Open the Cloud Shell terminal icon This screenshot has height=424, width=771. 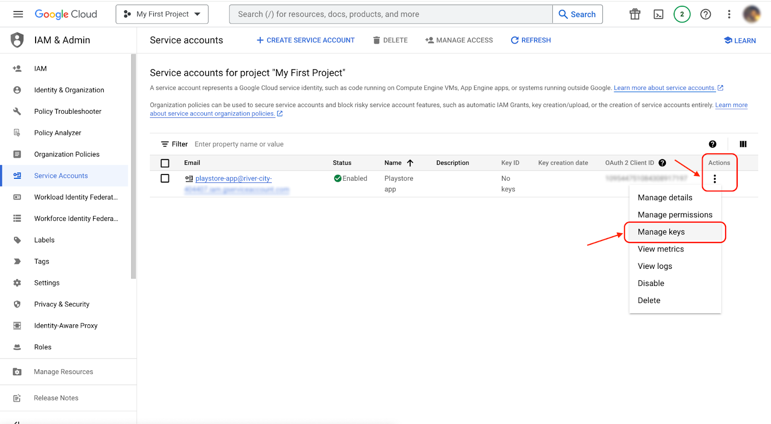pyautogui.click(x=658, y=14)
